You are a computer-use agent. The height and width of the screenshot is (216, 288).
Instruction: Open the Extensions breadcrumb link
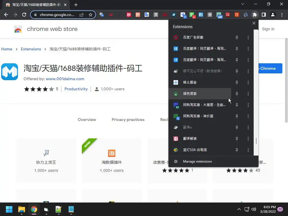(31, 49)
